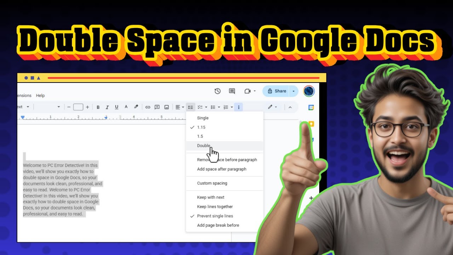Image resolution: width=453 pixels, height=255 pixels.
Task: Click selected text 'Welcome to PC Error Detective!'
Action: click(x=53, y=165)
